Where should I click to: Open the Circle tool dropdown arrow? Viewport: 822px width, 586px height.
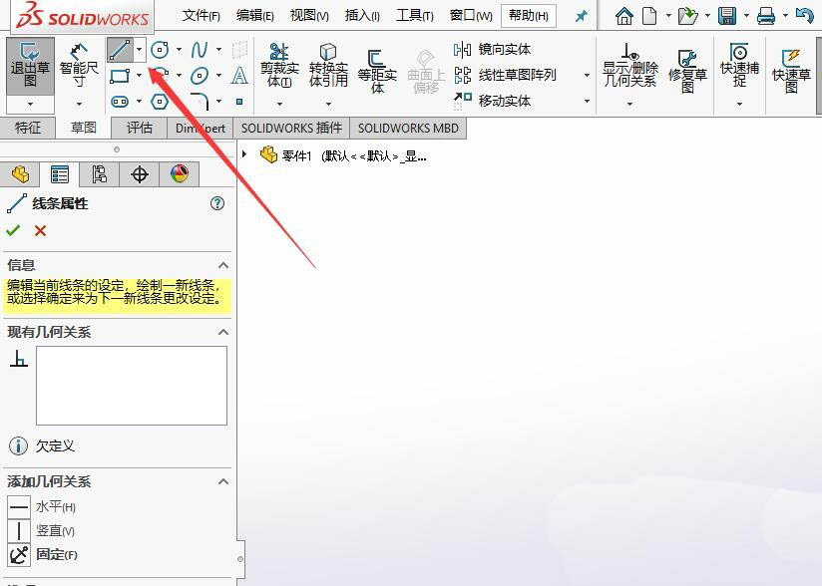(x=179, y=50)
